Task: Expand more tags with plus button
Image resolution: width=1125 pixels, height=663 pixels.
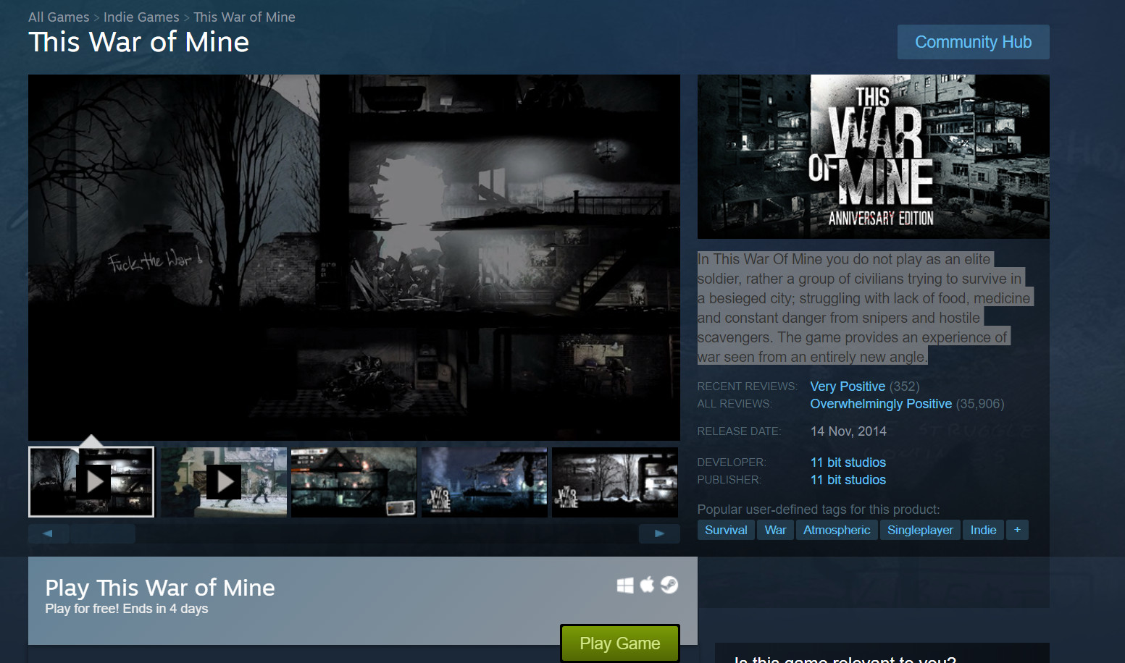Action: 1017,530
